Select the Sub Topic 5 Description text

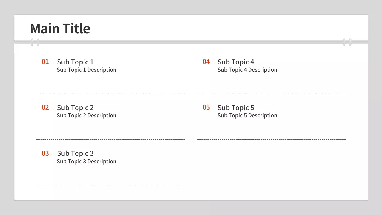pyautogui.click(x=247, y=116)
